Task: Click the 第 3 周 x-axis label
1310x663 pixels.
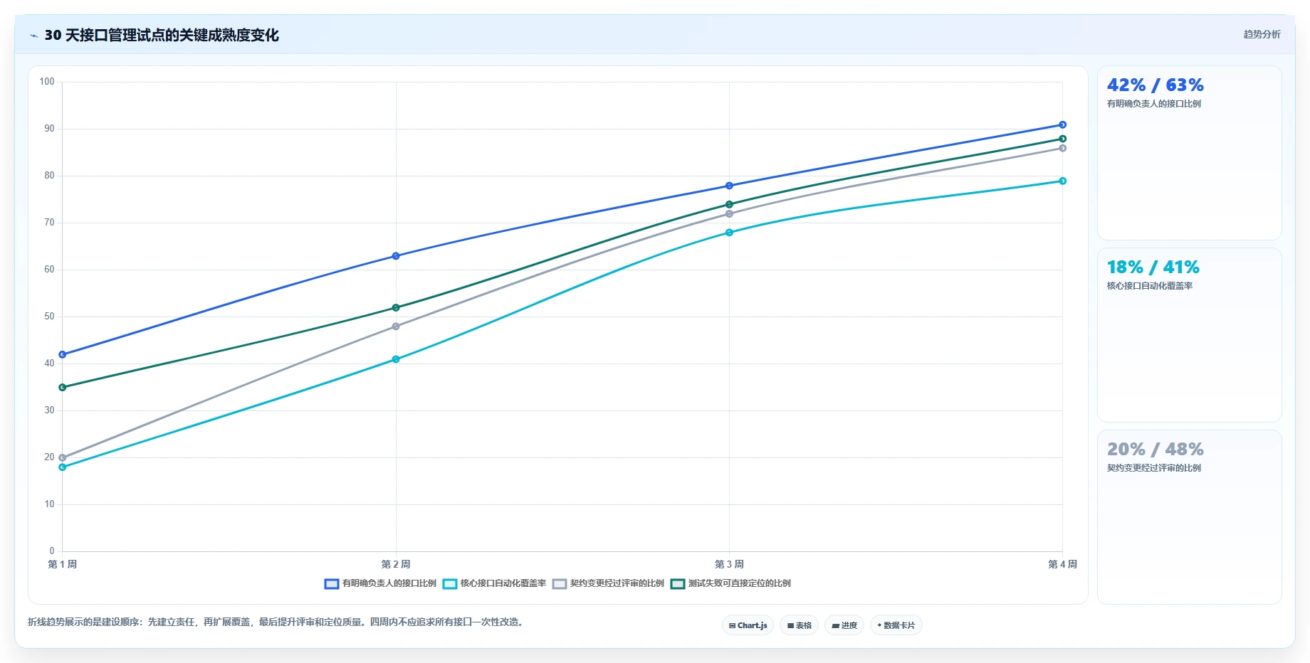Action: coord(729,564)
